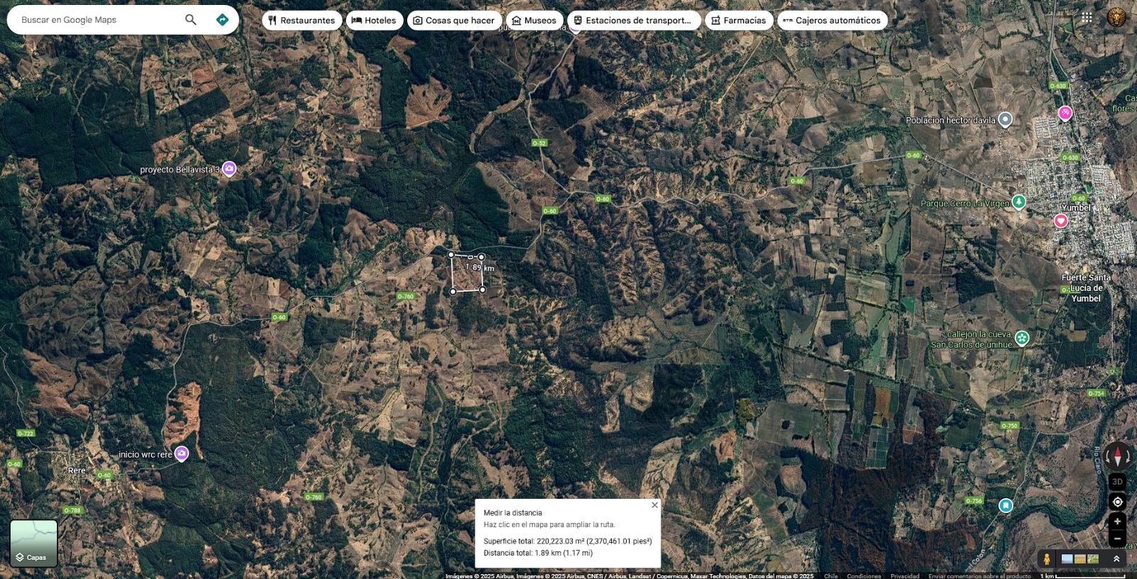Open the Privacidad footer link
Viewport: 1137px width, 579px height.
coord(905,576)
